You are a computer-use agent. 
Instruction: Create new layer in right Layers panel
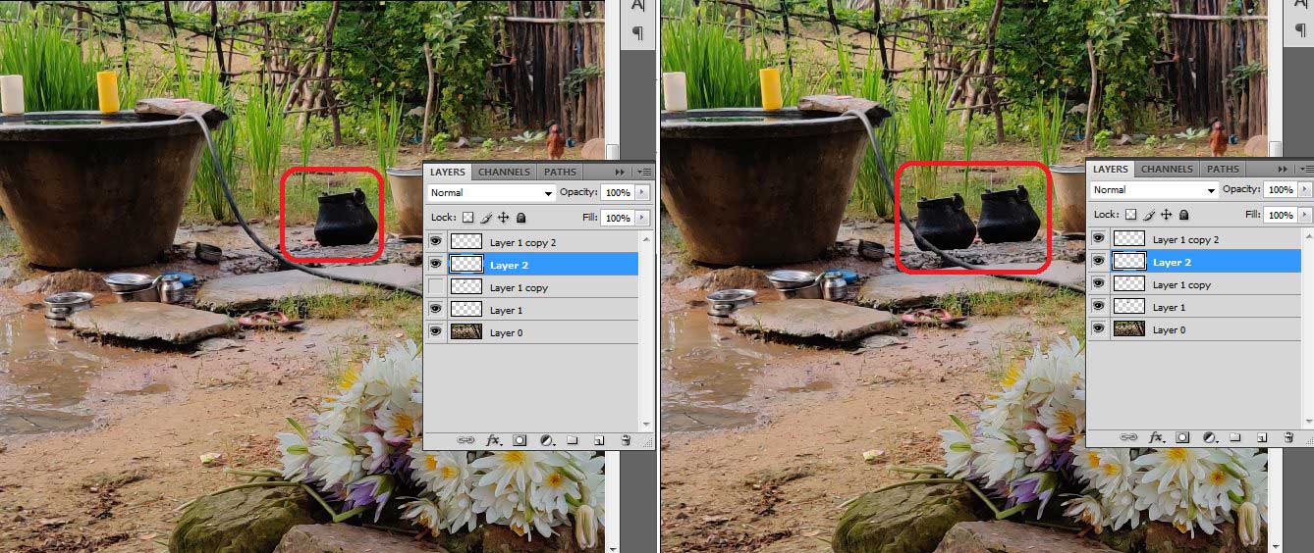[1262, 437]
